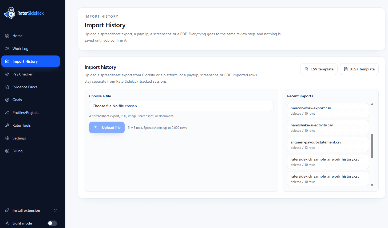This screenshot has width=388, height=228.
Task: Click the Work Log checklist icon
Action: pyautogui.click(x=7, y=49)
